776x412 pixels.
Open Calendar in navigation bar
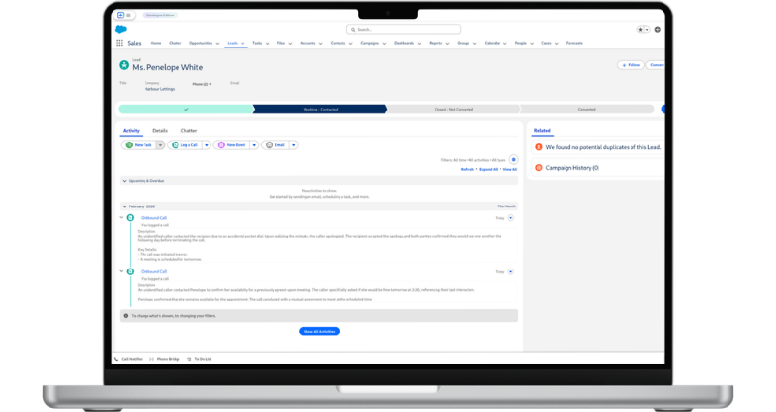492,43
